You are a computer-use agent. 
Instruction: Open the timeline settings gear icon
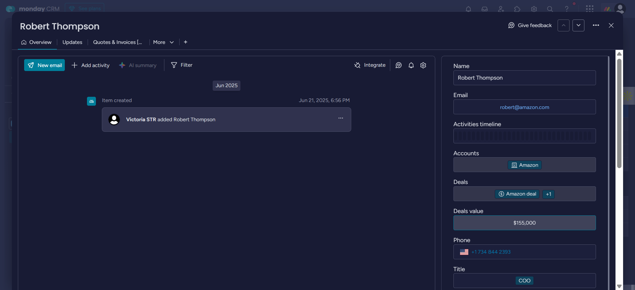423,65
